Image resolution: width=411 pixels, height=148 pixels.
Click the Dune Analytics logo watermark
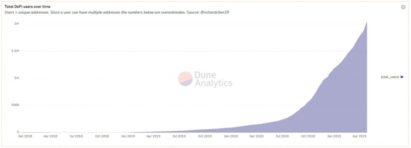[205, 79]
